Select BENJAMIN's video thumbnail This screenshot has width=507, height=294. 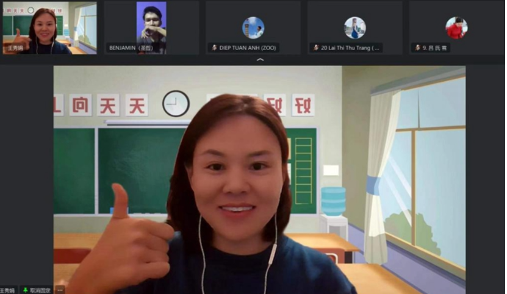pyautogui.click(x=151, y=28)
